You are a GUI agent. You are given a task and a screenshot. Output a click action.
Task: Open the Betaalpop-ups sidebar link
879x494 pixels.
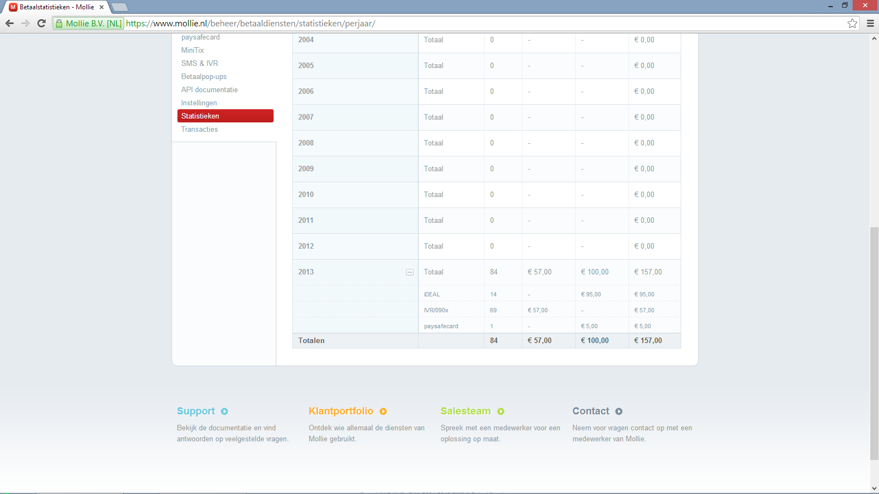pos(204,76)
